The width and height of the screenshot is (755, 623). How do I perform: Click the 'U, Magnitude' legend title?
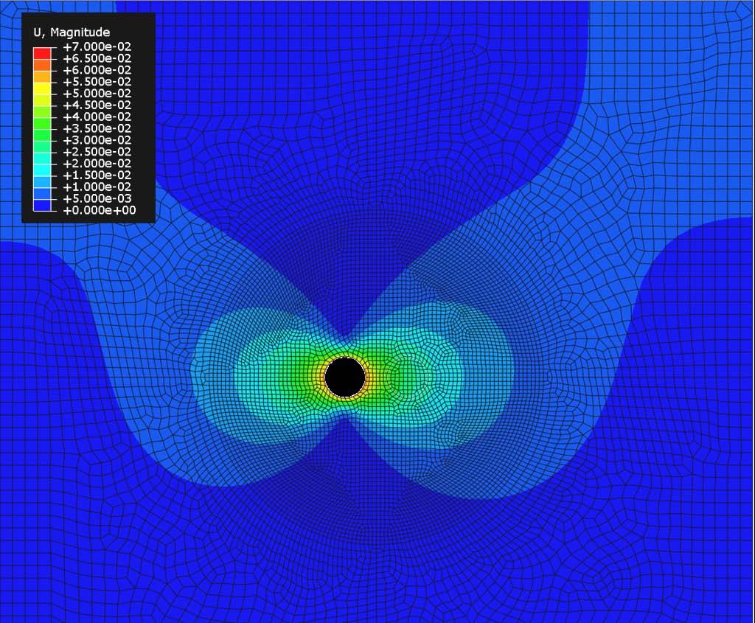tap(72, 32)
